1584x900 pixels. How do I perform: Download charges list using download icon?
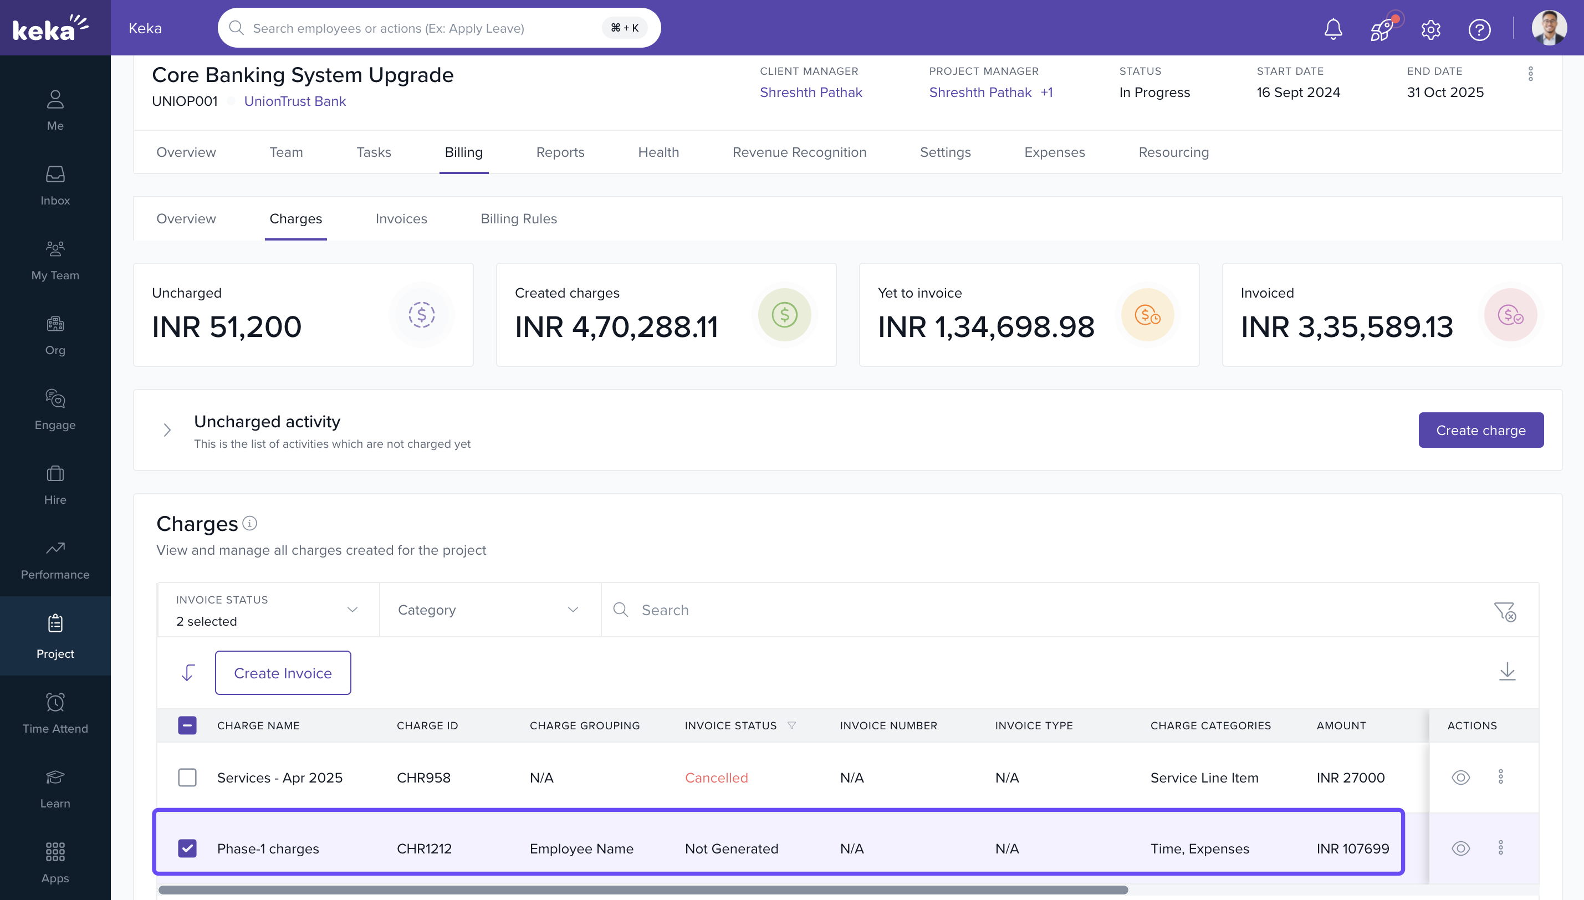point(1507,671)
